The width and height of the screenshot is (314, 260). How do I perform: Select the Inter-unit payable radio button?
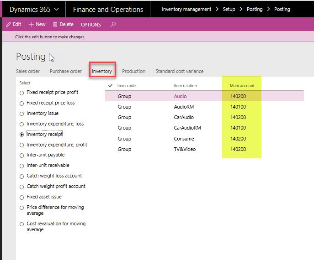click(21, 155)
